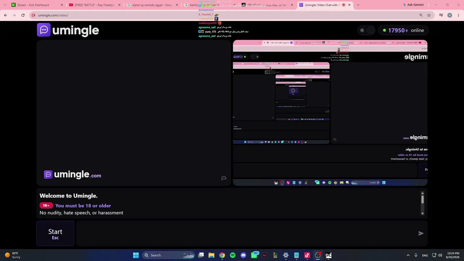Open the Valorant icon on the taskbar
The width and height of the screenshot is (464, 261).
coord(265,255)
